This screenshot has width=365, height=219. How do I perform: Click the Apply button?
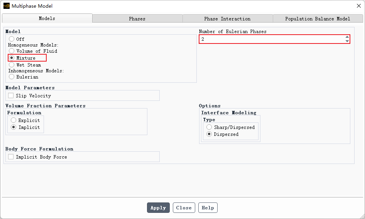158,208
